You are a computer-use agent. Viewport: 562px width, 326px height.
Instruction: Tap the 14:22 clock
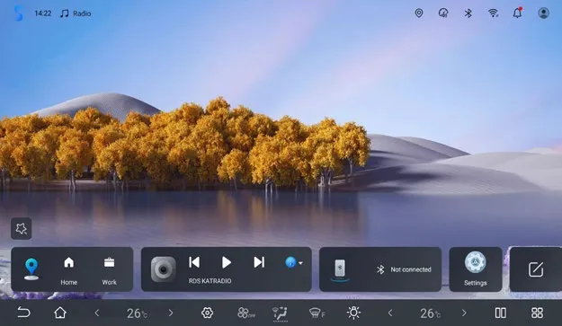coord(43,13)
